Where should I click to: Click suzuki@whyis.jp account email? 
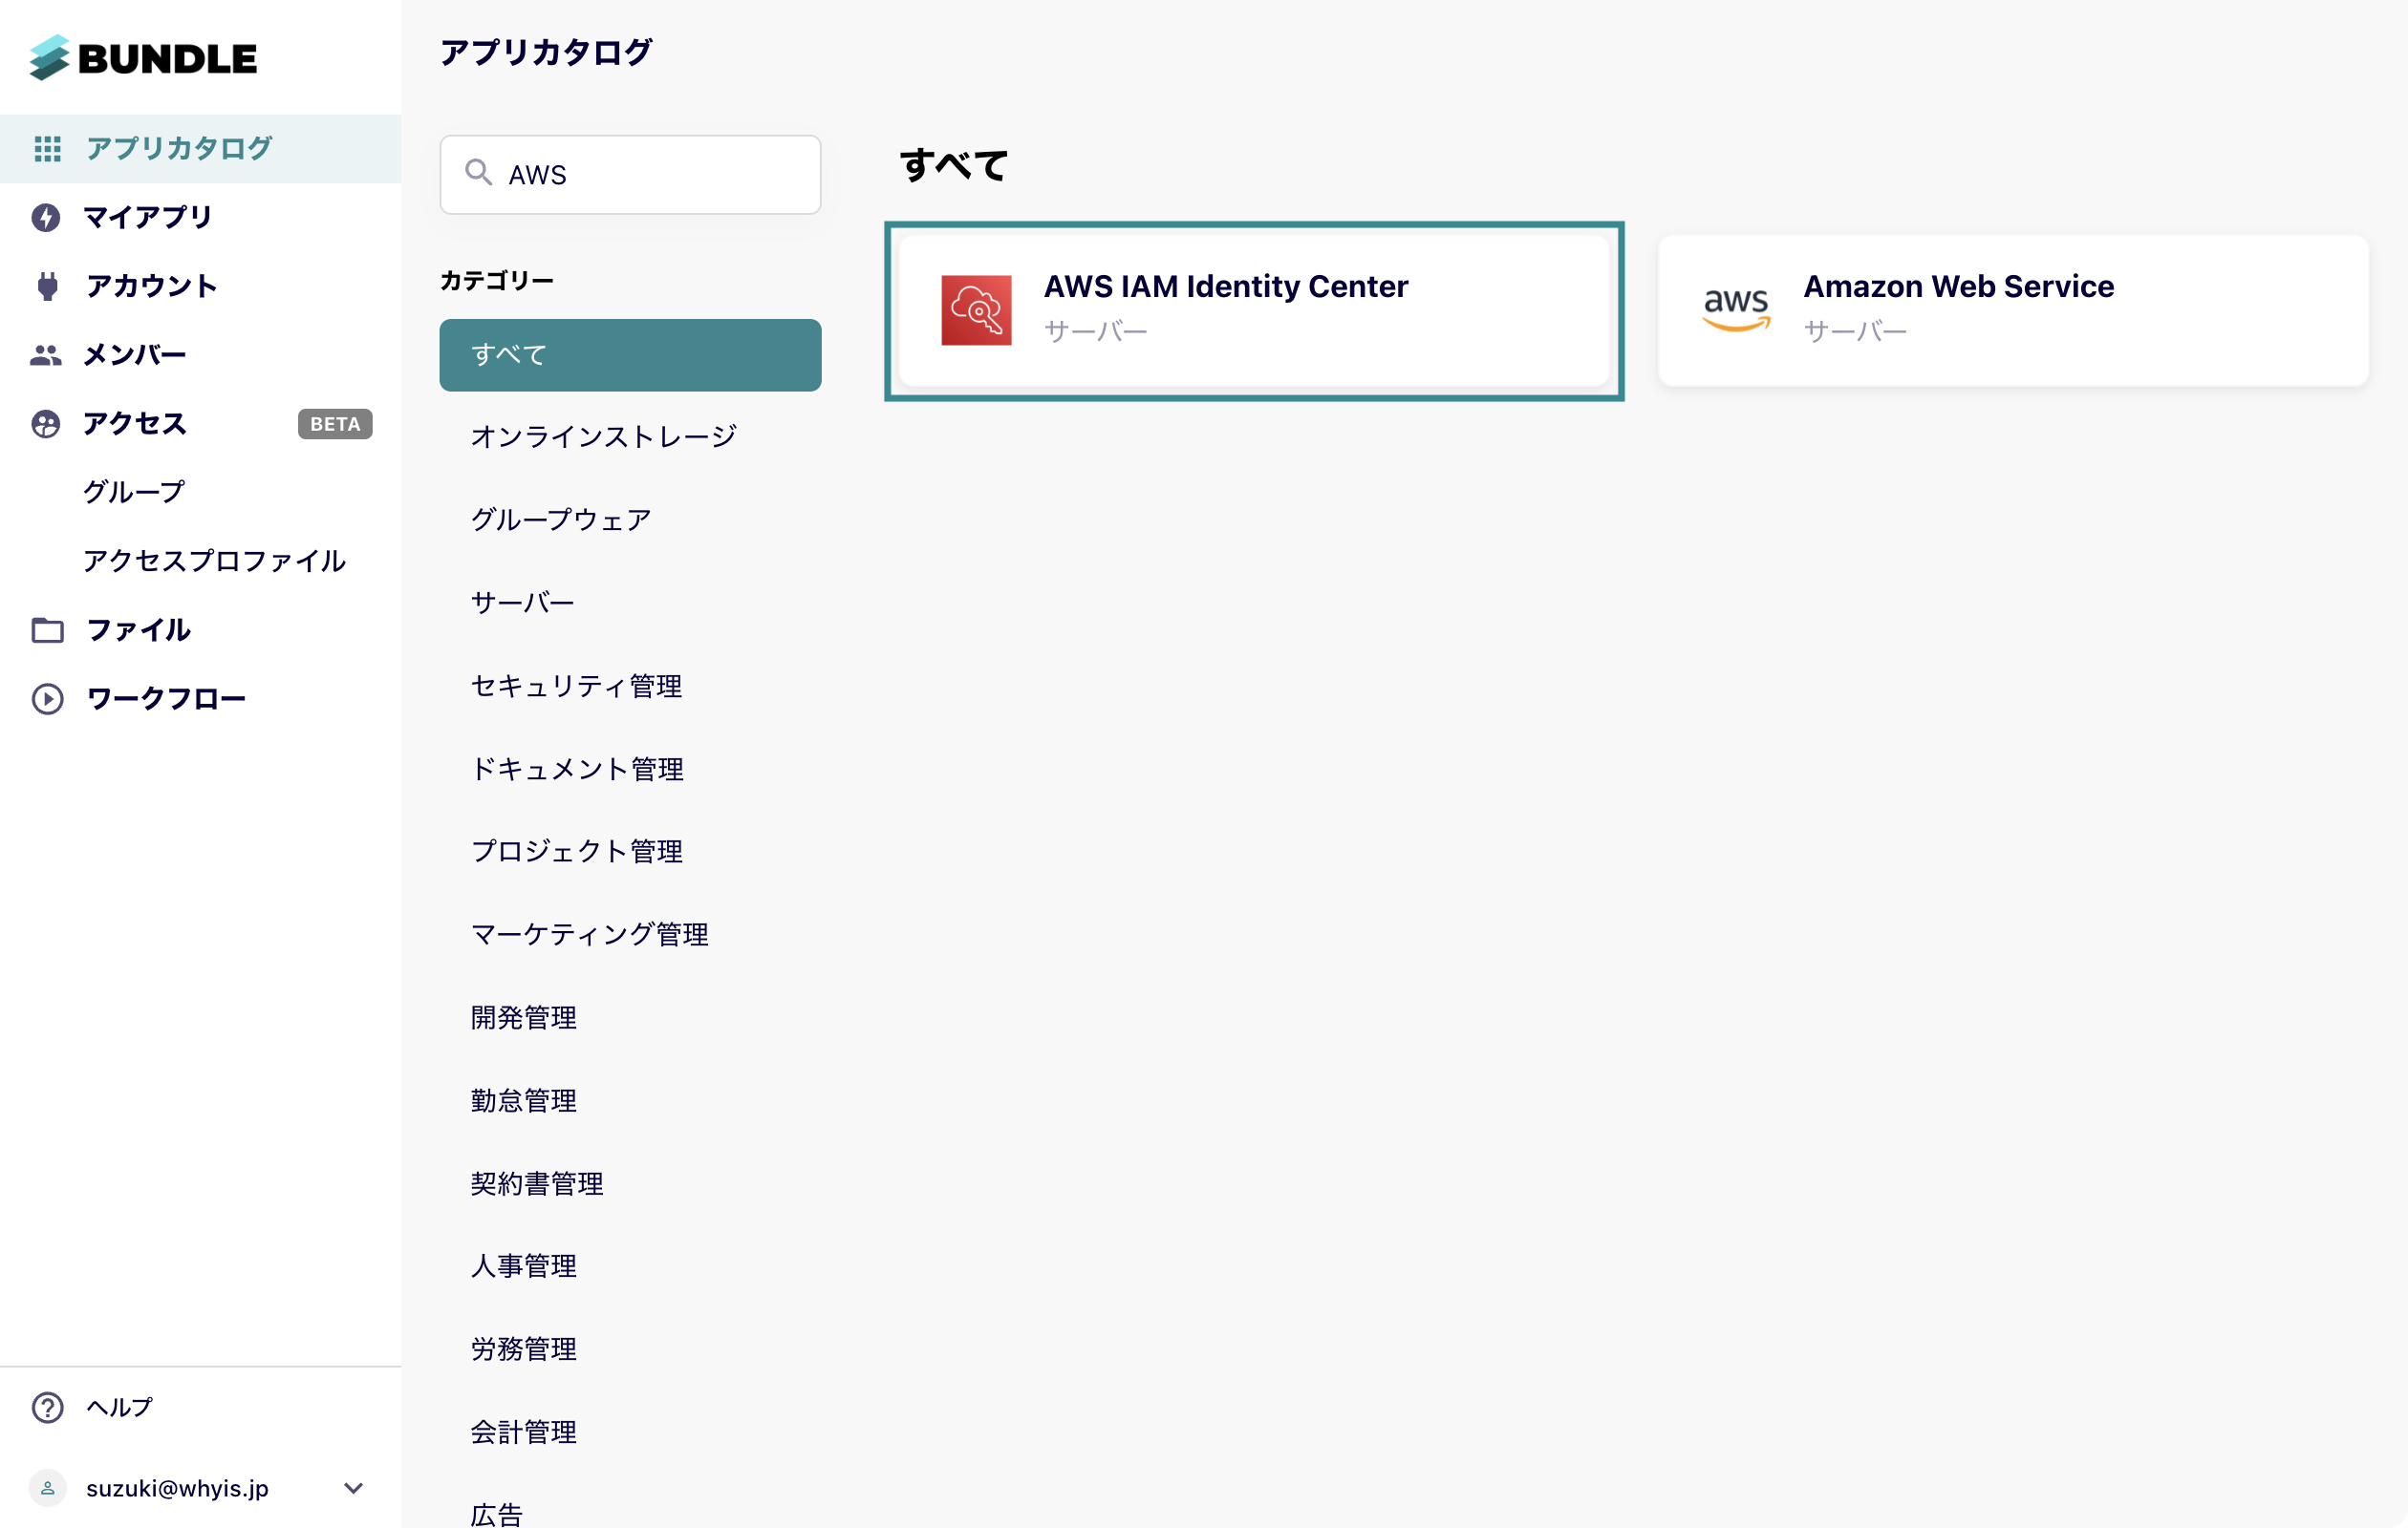178,1489
